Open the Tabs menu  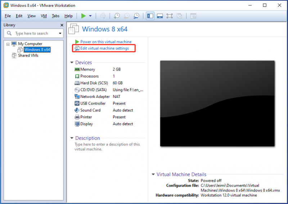[x=55, y=16]
